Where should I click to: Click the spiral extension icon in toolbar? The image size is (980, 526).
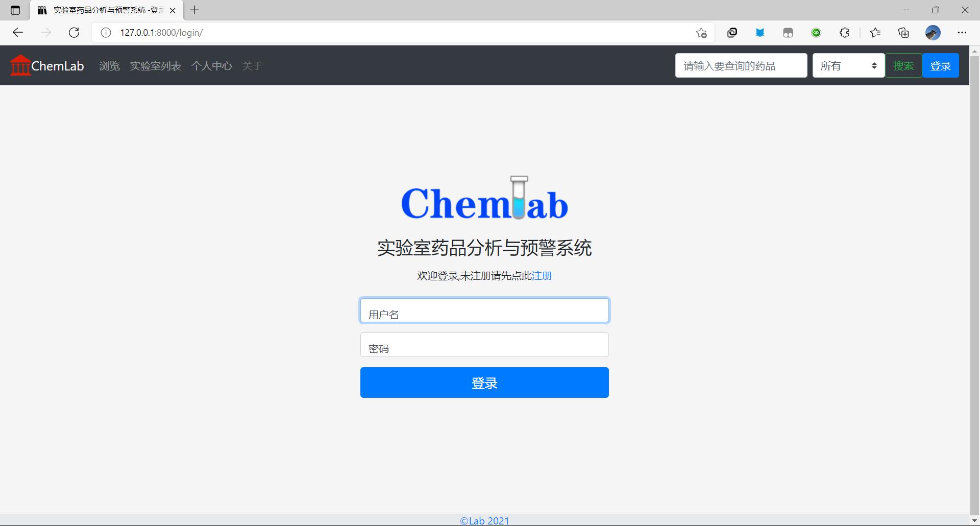pos(732,33)
